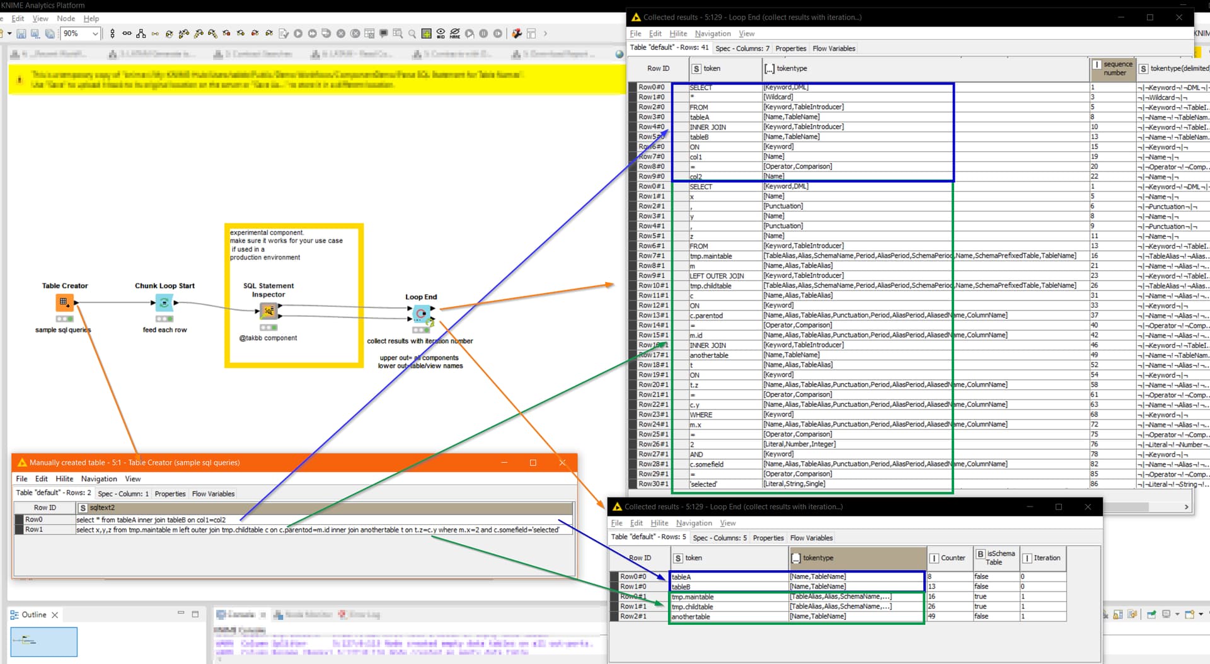Expand the toolbar overflow chevron
This screenshot has height=664, width=1210.
point(545,33)
